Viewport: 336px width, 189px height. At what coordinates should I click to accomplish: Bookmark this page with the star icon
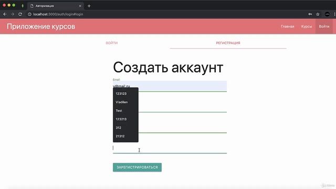[318, 14]
